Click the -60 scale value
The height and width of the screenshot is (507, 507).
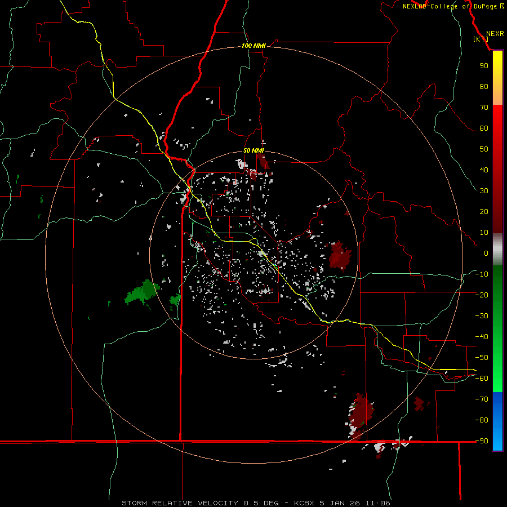click(482, 379)
